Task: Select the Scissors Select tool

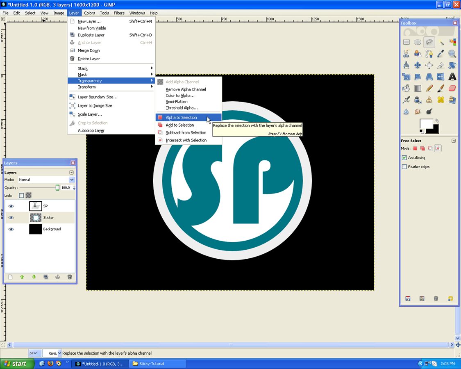Action: click(x=406, y=54)
